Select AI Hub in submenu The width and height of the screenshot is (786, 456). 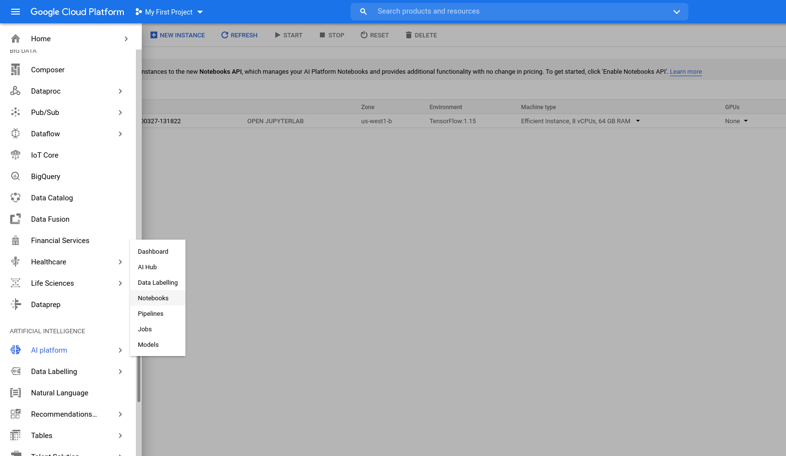(158, 267)
